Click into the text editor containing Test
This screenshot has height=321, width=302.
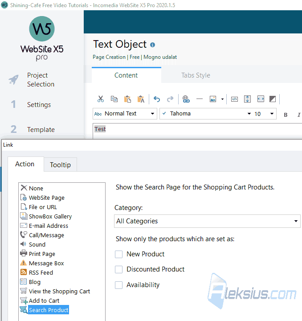197,131
